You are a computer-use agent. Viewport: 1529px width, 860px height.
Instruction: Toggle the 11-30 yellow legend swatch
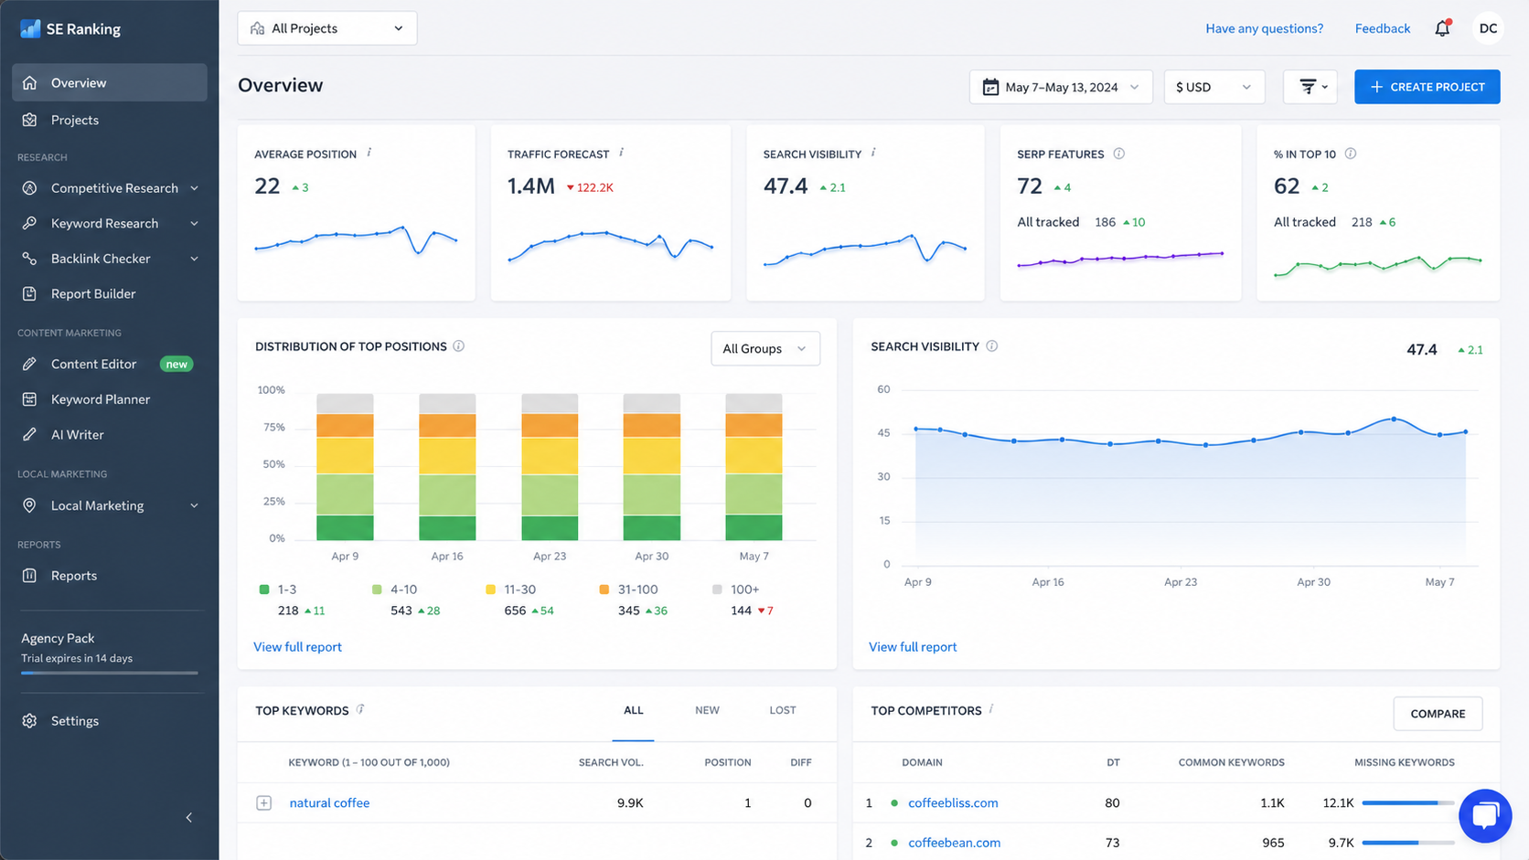491,589
